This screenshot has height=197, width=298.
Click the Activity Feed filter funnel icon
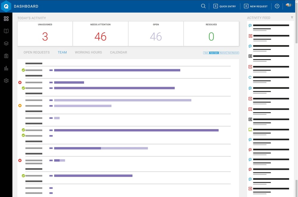(292, 18)
